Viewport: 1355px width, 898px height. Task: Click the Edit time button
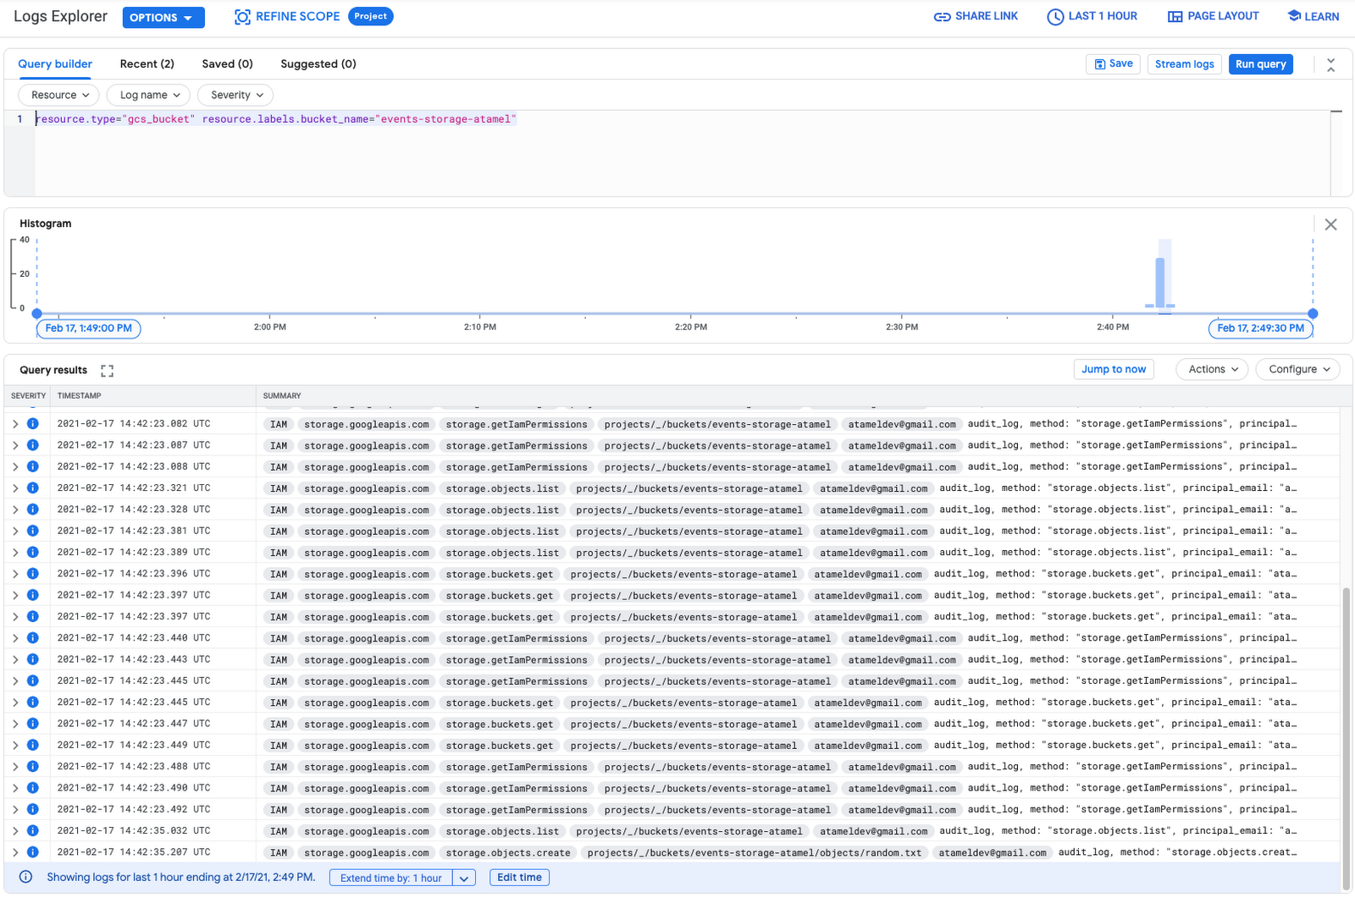point(519,878)
